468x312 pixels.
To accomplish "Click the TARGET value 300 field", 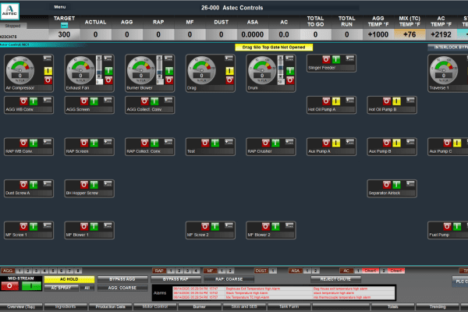I will pos(64,34).
